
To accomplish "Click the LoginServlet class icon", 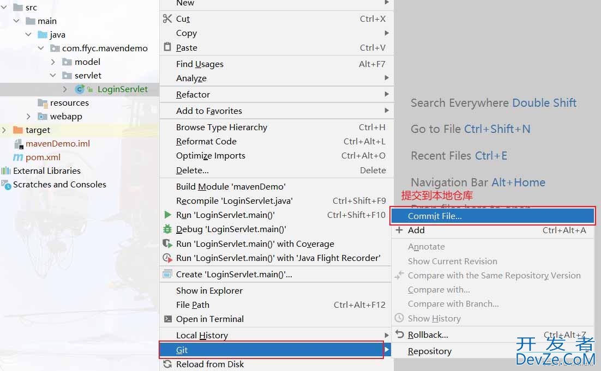I will point(80,89).
